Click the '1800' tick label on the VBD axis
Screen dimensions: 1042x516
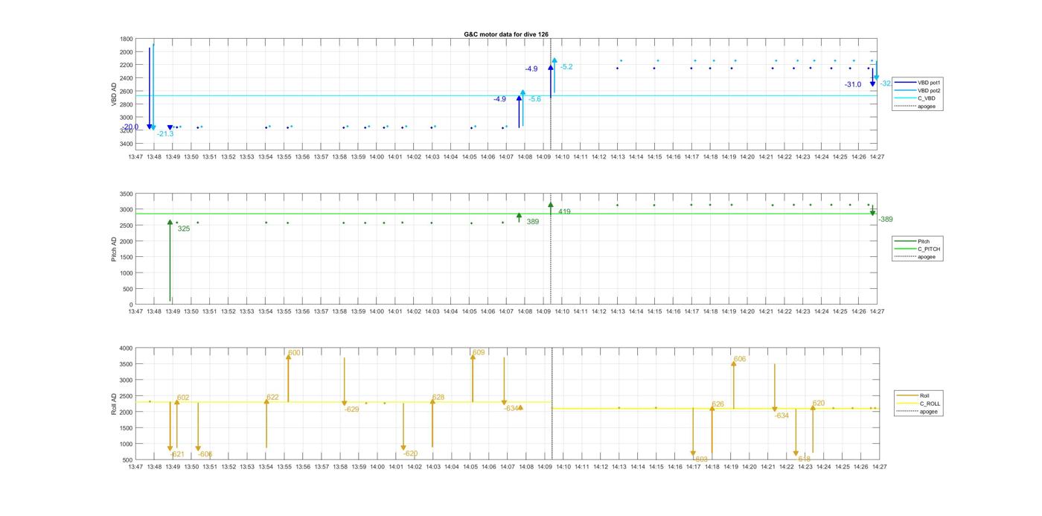click(127, 39)
